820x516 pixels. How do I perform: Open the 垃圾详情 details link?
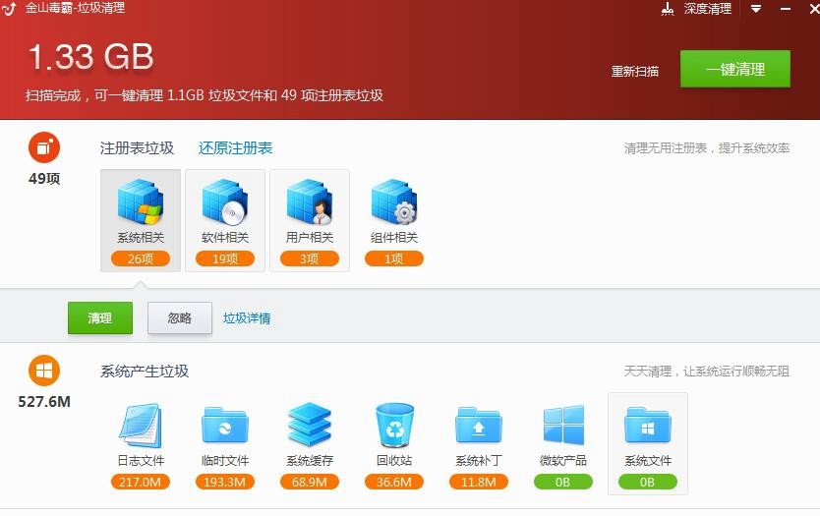[x=247, y=317]
